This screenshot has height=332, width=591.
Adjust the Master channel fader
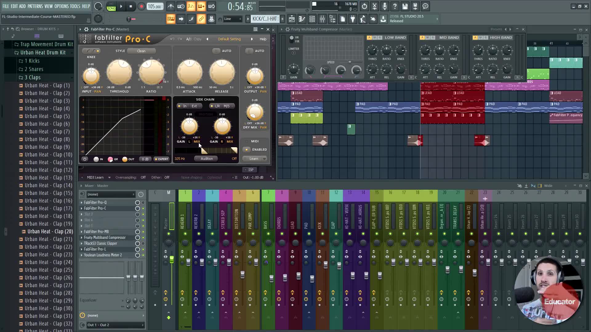click(171, 260)
